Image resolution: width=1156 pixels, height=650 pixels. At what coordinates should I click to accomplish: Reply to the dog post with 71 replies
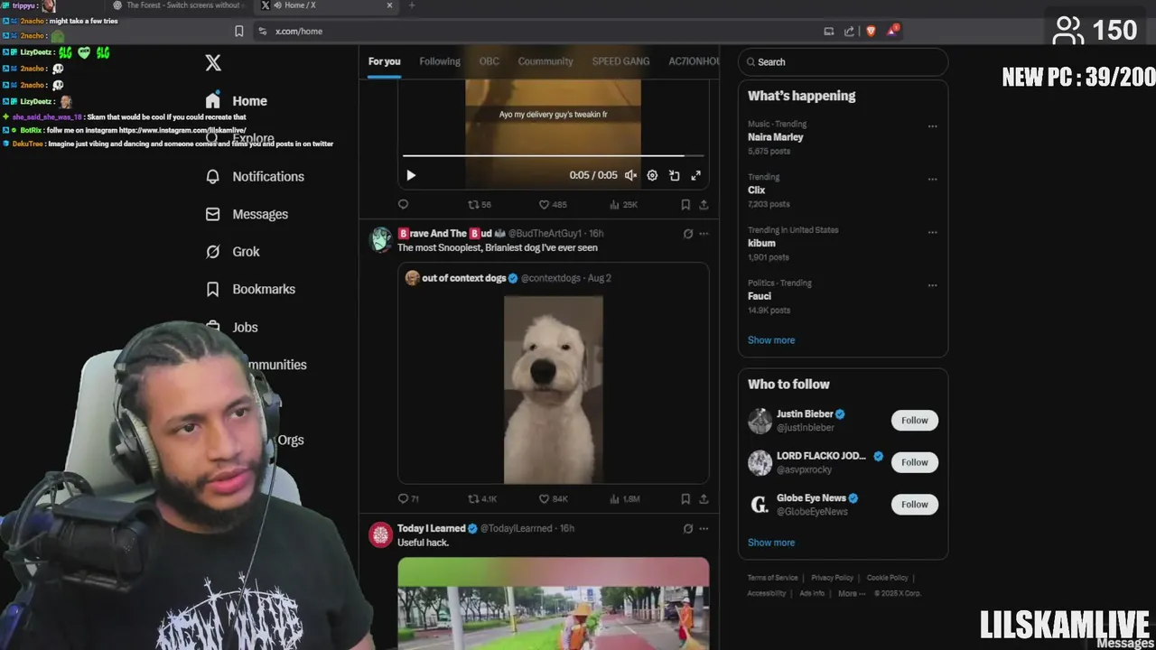pyautogui.click(x=408, y=498)
